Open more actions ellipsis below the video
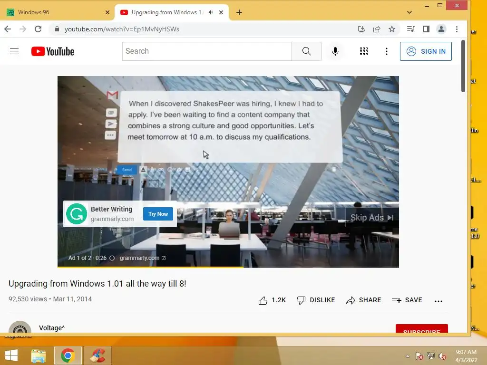 (x=438, y=301)
